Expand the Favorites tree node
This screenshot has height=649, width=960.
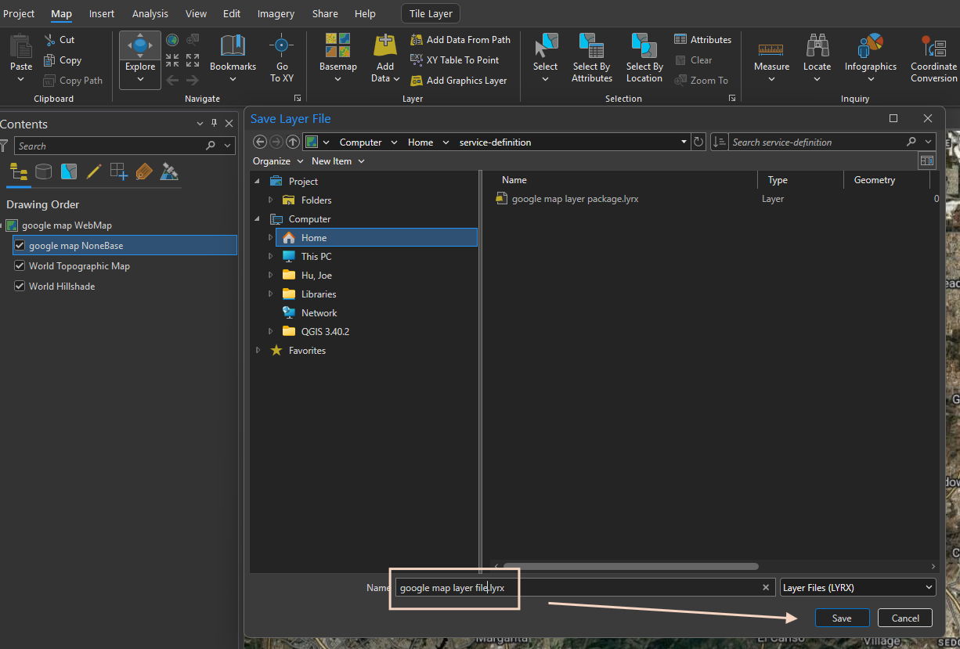tap(258, 351)
